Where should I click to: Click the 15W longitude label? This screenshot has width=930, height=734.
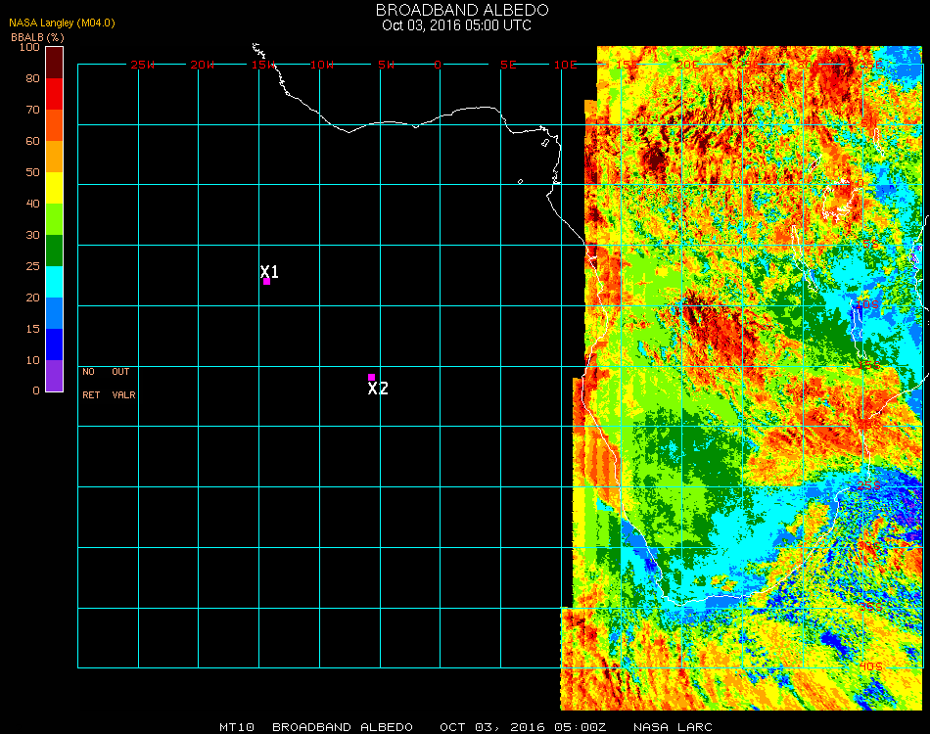point(263,65)
